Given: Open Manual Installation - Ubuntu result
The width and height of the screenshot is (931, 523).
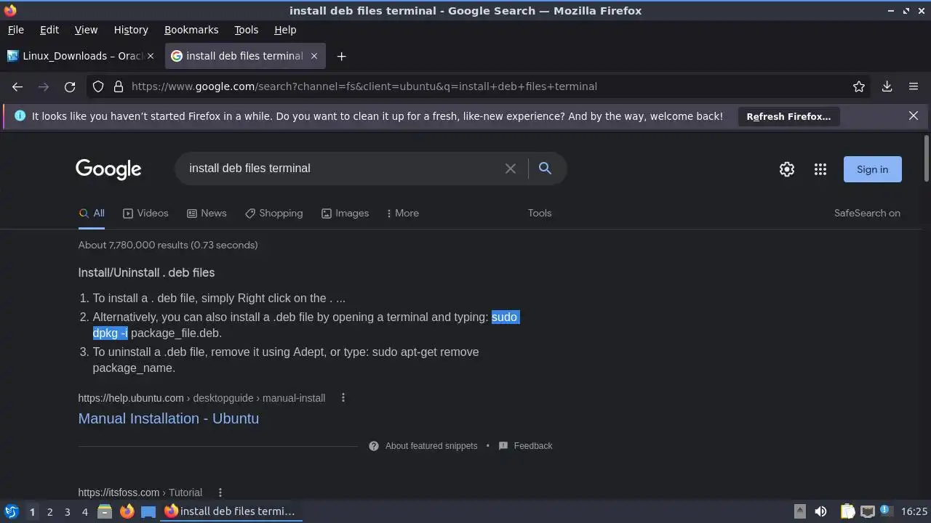Looking at the screenshot, I should click(x=168, y=418).
